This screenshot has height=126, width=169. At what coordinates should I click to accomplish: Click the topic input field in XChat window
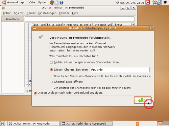coord(79,19)
